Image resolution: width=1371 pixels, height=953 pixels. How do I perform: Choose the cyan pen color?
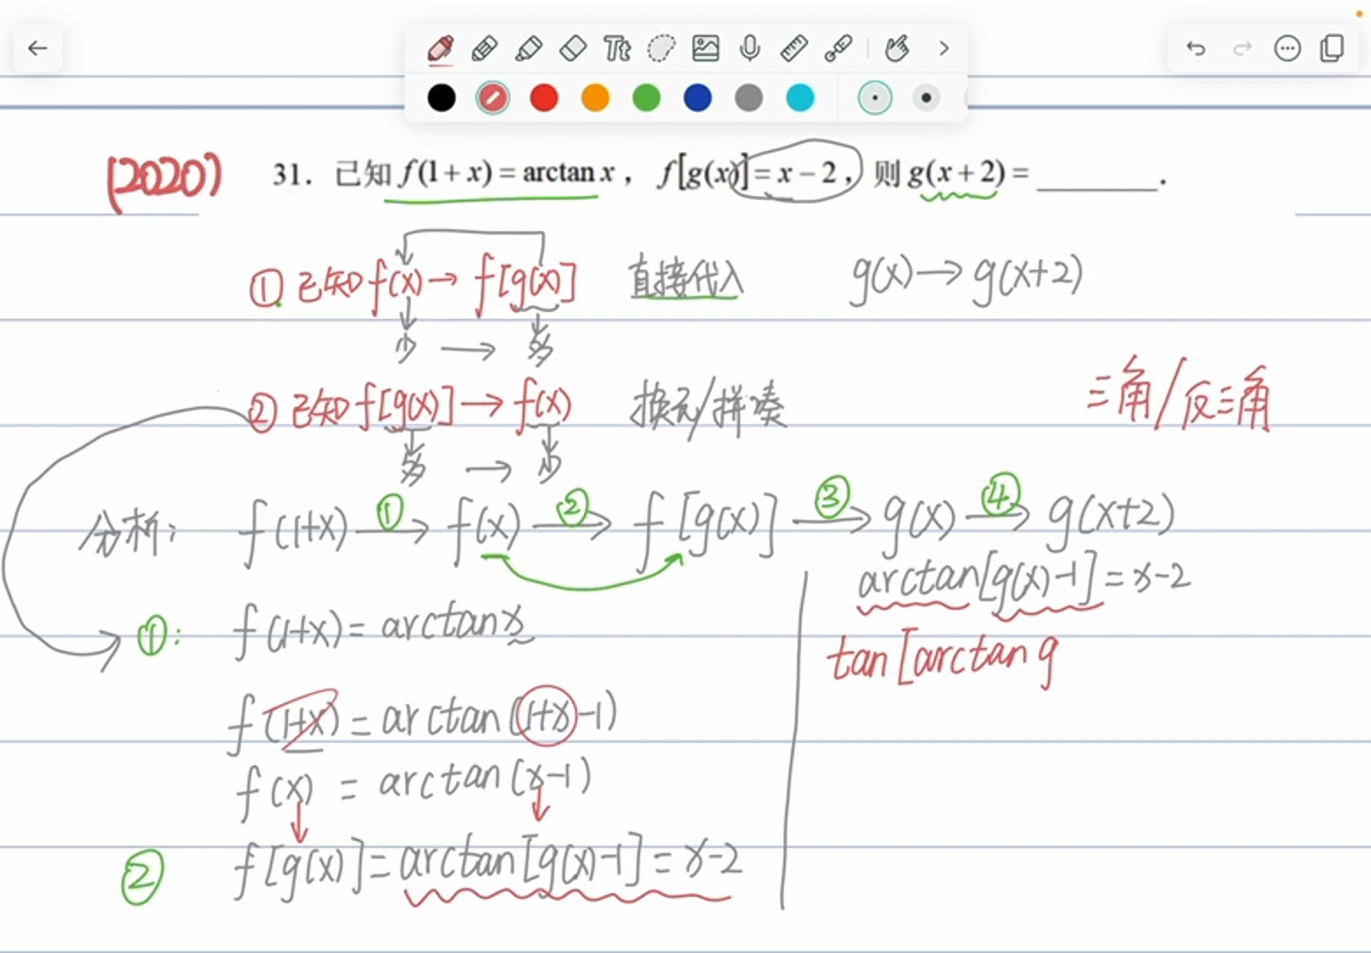800,98
